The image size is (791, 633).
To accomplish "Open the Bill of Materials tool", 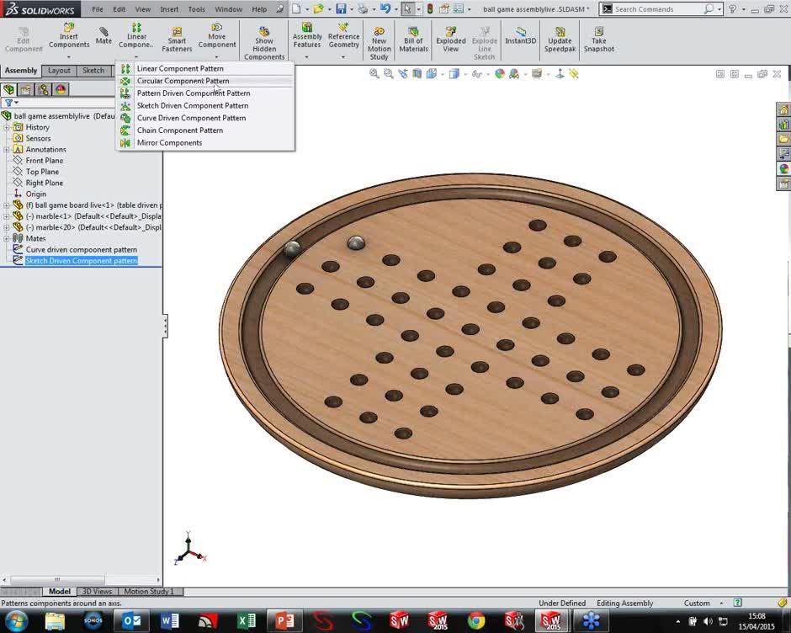I will point(413,35).
